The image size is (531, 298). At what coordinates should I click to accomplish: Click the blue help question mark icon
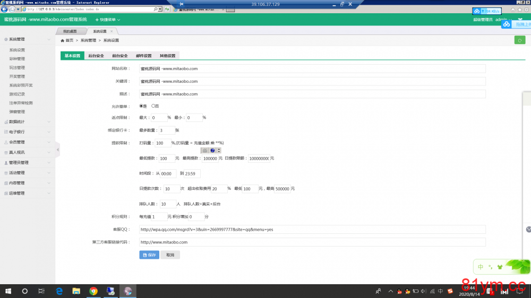(212, 151)
